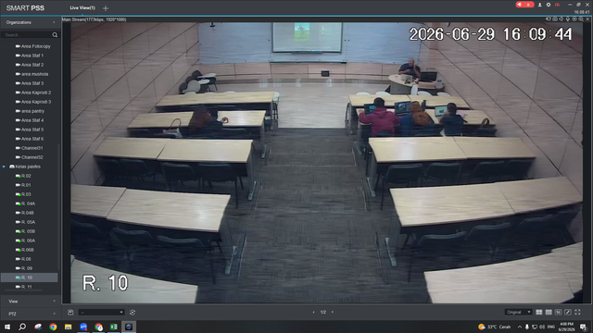This screenshot has height=333, width=593.
Task: Click the R. 10 live video feed
Action: (x=327, y=163)
